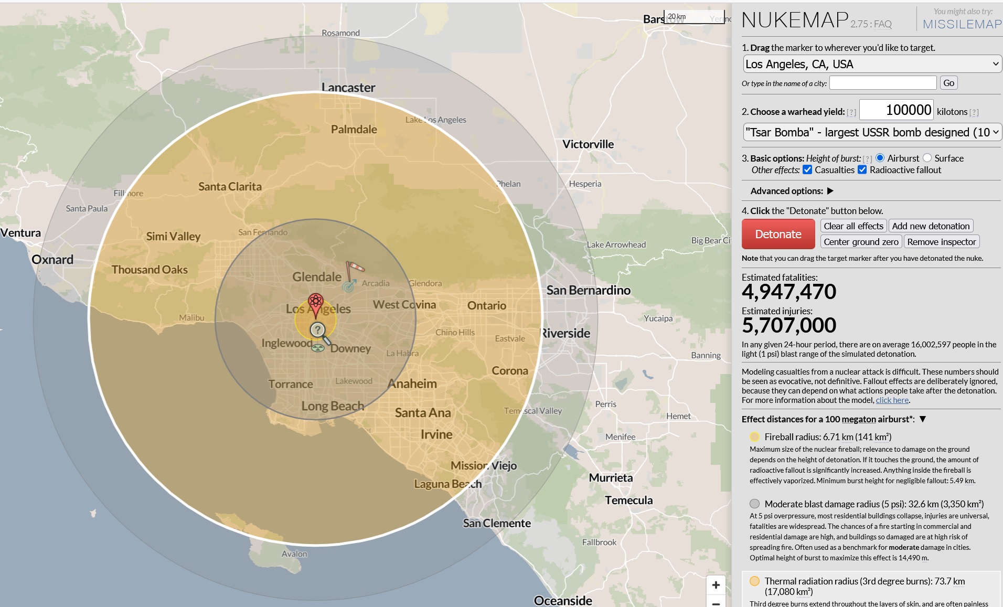Click the Santa Clarita label on the map
The height and width of the screenshot is (607, 1003).
tap(230, 186)
